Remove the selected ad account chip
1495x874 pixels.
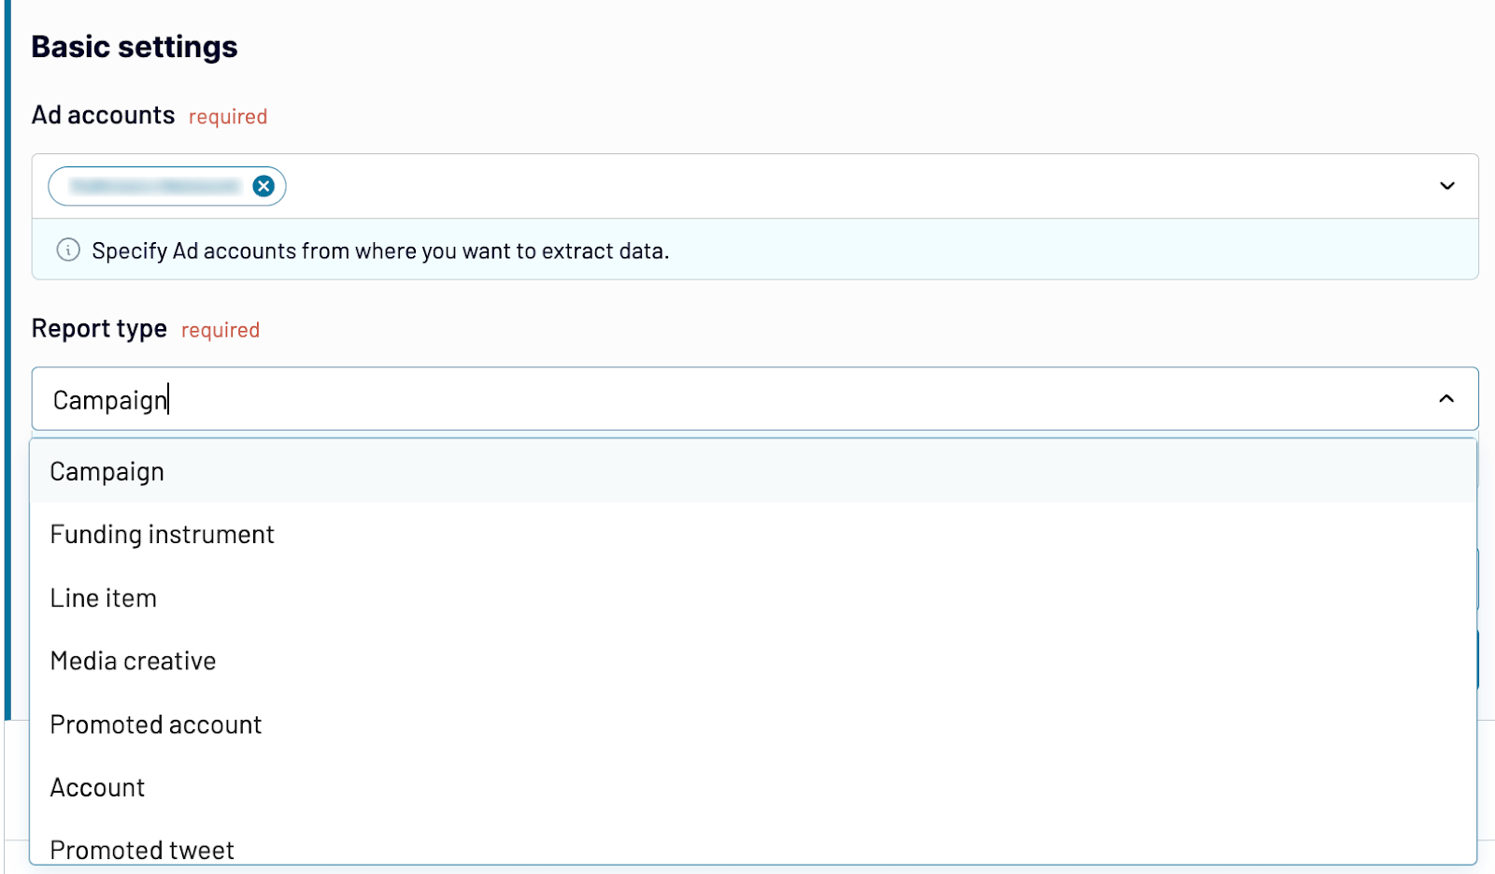(263, 186)
